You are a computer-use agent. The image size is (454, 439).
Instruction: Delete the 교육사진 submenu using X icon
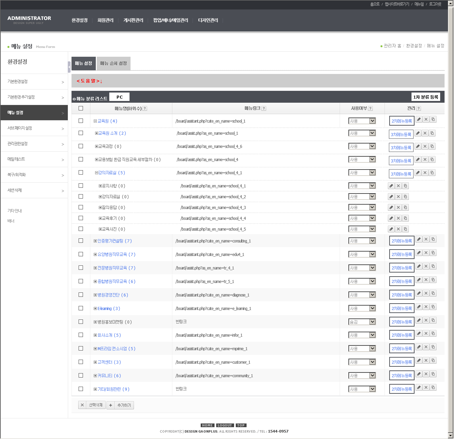[398, 229]
